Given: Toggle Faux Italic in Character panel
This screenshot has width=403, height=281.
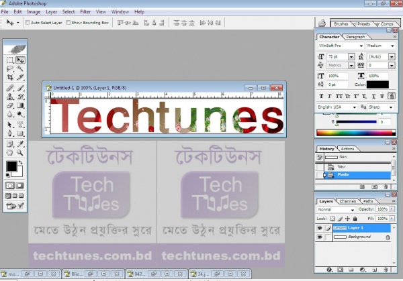Looking at the screenshot, I should pos(330,96).
